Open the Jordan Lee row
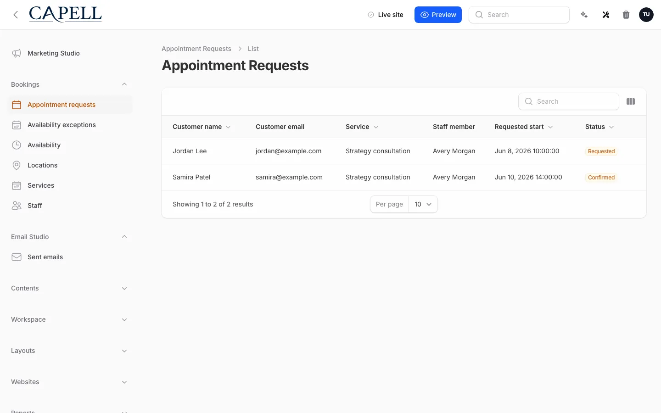Screen dimensions: 661x413 [404, 151]
